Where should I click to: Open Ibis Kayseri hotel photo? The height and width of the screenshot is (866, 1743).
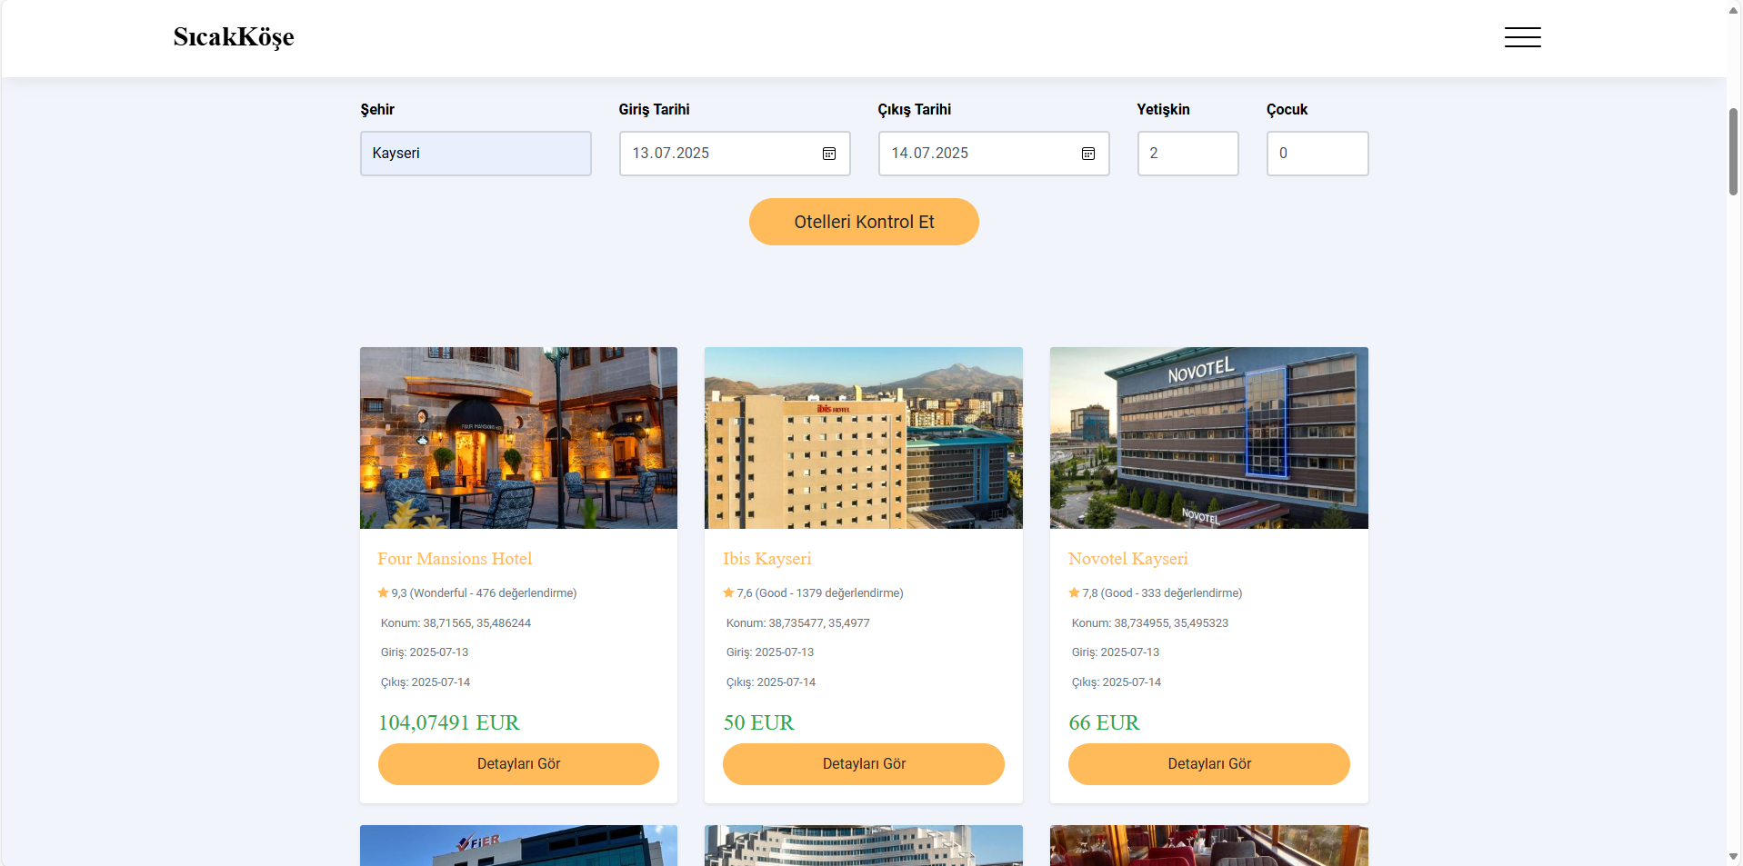(864, 438)
